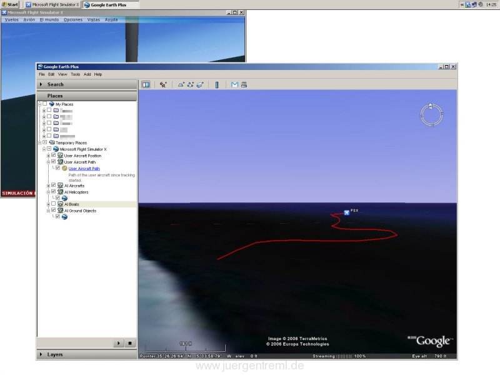Viewport: 500px width, 375px height.
Task: Open the View menu in Google Earth
Action: coord(62,74)
